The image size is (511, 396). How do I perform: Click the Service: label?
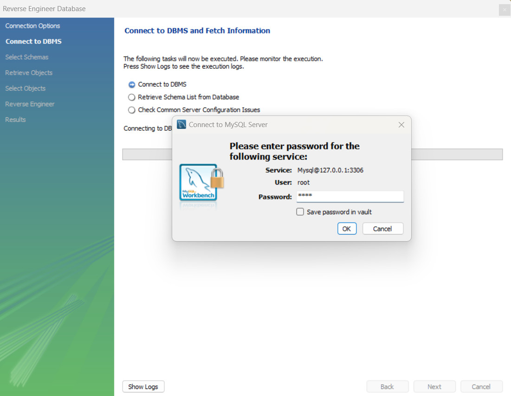[x=278, y=170]
